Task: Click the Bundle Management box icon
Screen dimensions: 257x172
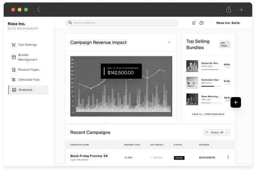Action: tap(14, 57)
